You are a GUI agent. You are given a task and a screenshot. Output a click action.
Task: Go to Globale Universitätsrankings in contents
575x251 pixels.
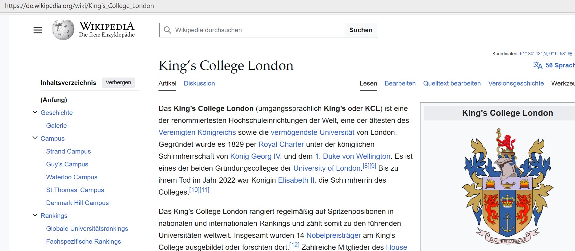(x=87, y=229)
